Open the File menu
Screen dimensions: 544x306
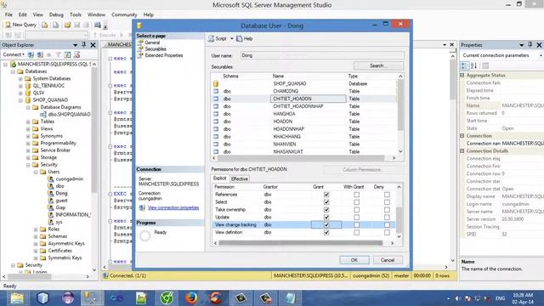tap(8, 14)
